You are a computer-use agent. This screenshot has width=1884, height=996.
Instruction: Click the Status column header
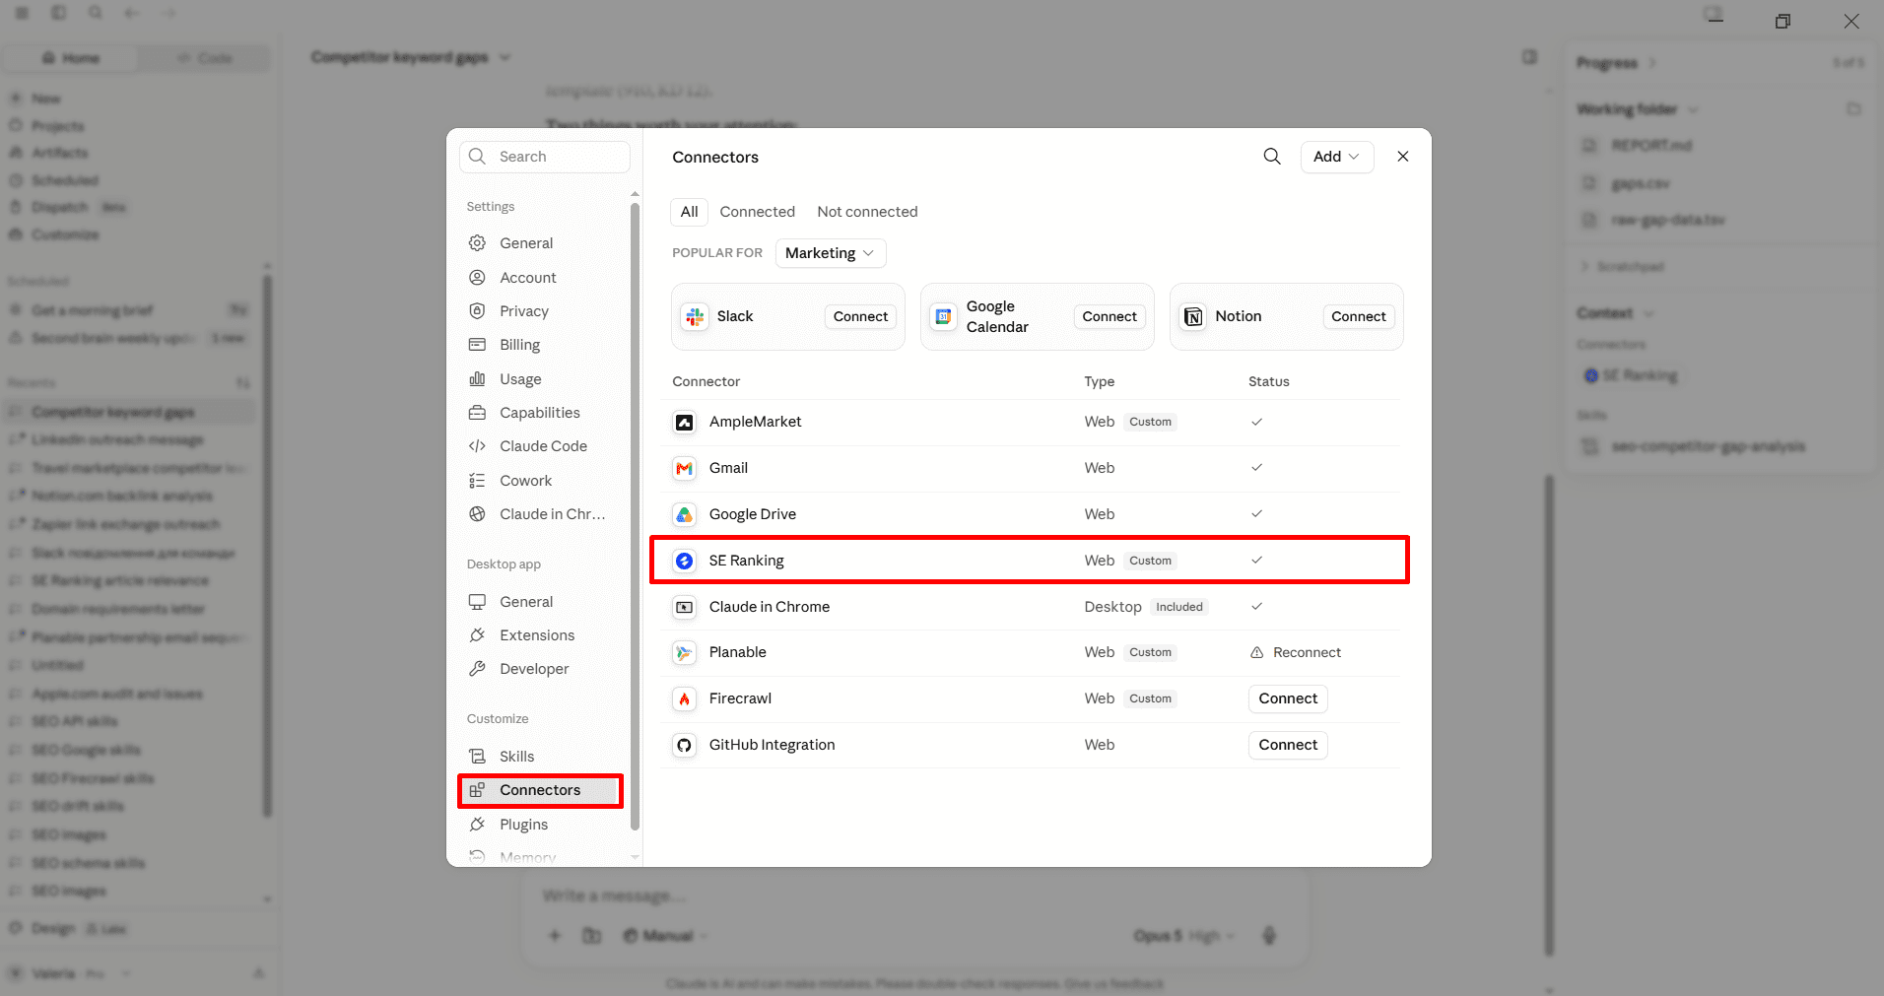coord(1268,381)
